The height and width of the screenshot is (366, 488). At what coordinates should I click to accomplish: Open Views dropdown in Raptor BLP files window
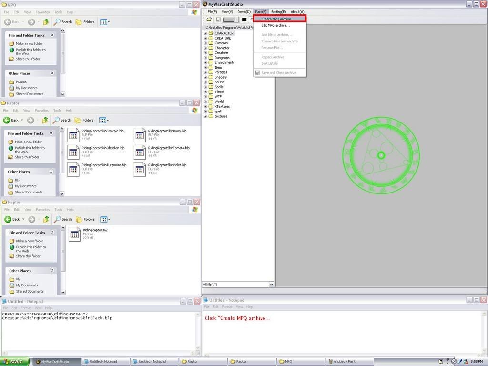(103, 120)
